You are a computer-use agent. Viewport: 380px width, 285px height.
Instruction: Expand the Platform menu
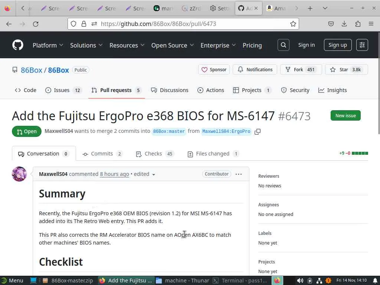point(48,45)
